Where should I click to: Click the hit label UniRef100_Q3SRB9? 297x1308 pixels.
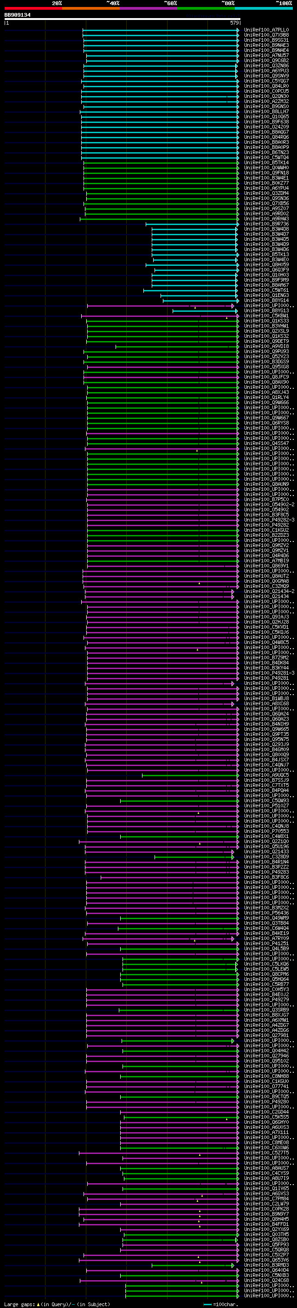[x=266, y=1010]
